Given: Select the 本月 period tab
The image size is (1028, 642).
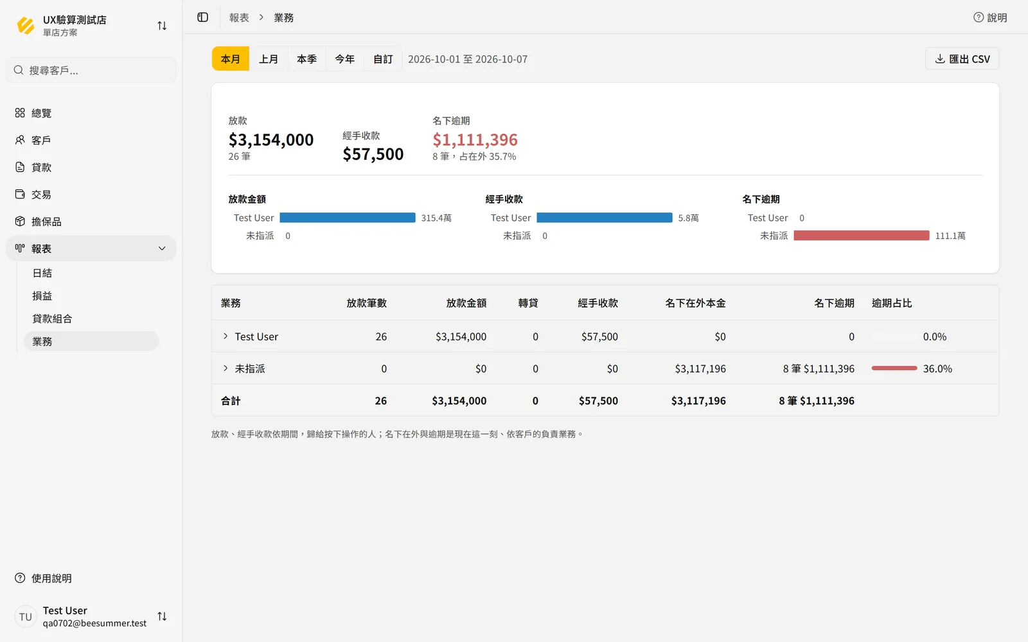Looking at the screenshot, I should coord(231,59).
